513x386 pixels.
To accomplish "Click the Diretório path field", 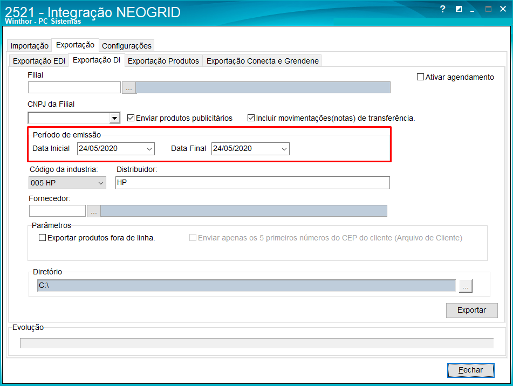I will click(x=247, y=285).
